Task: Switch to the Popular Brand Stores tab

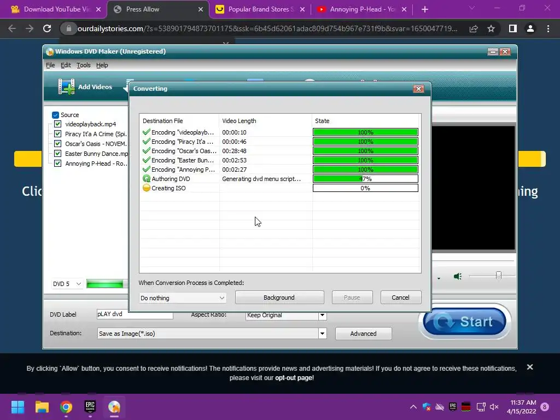Action: 260,9
